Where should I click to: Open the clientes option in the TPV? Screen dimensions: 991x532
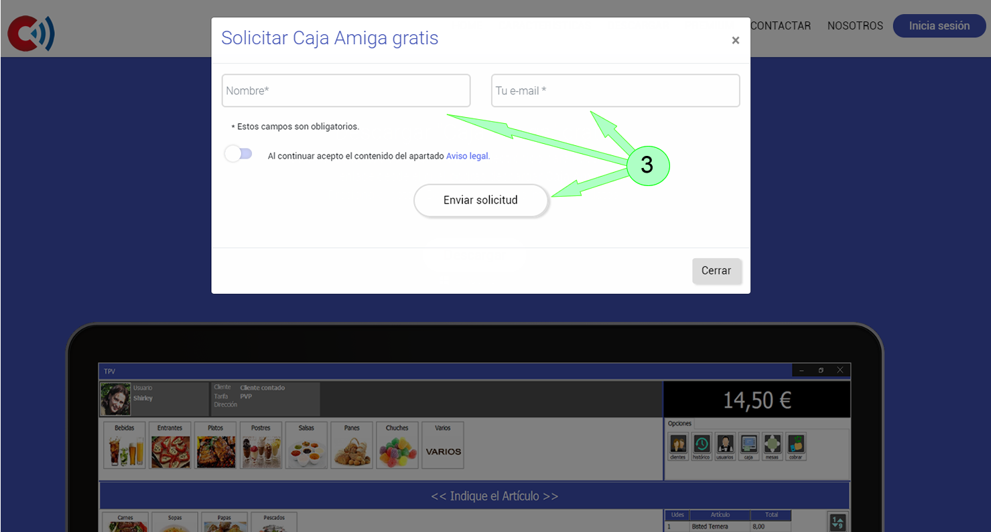click(x=677, y=446)
